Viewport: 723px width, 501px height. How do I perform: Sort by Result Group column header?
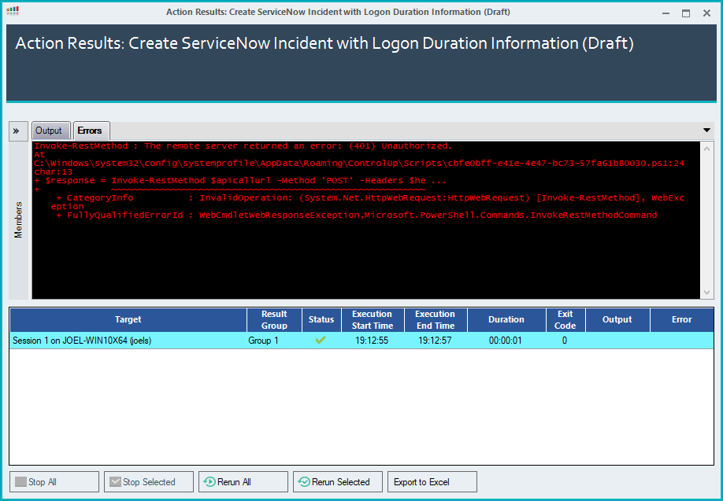274,320
